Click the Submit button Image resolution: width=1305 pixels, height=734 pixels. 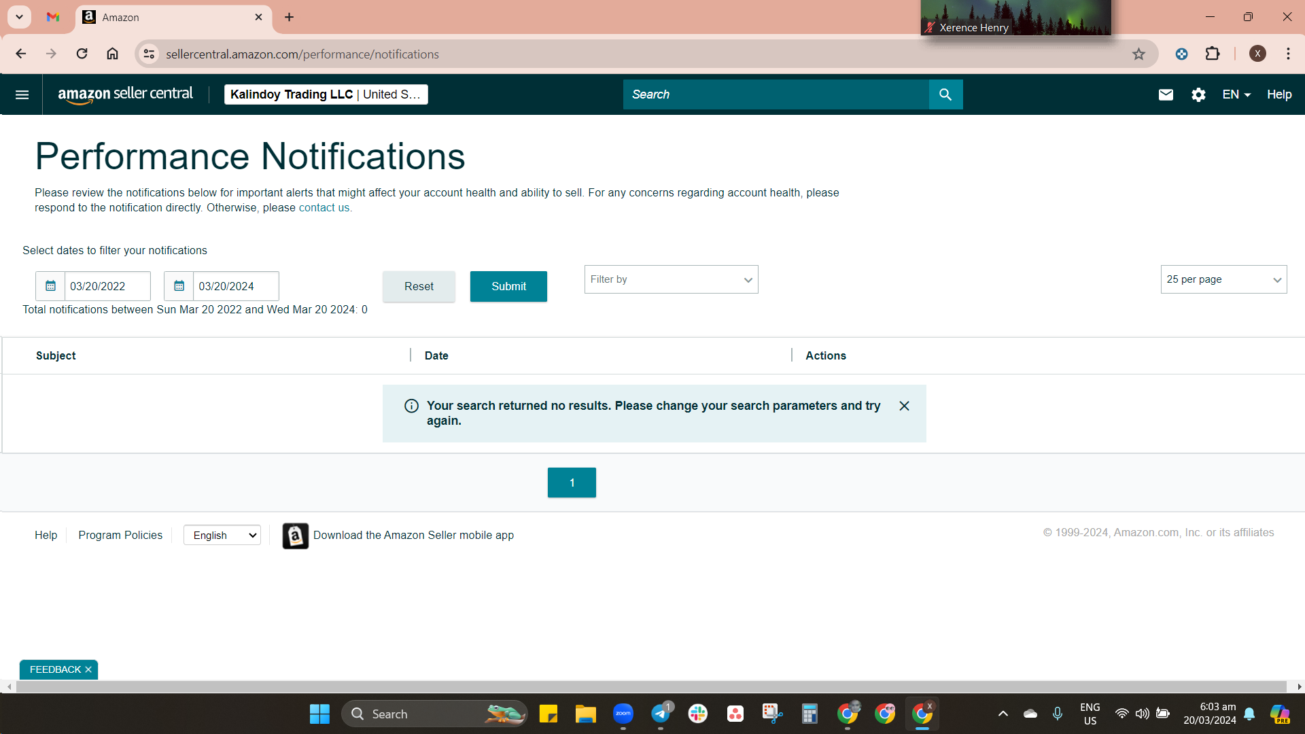tap(508, 286)
